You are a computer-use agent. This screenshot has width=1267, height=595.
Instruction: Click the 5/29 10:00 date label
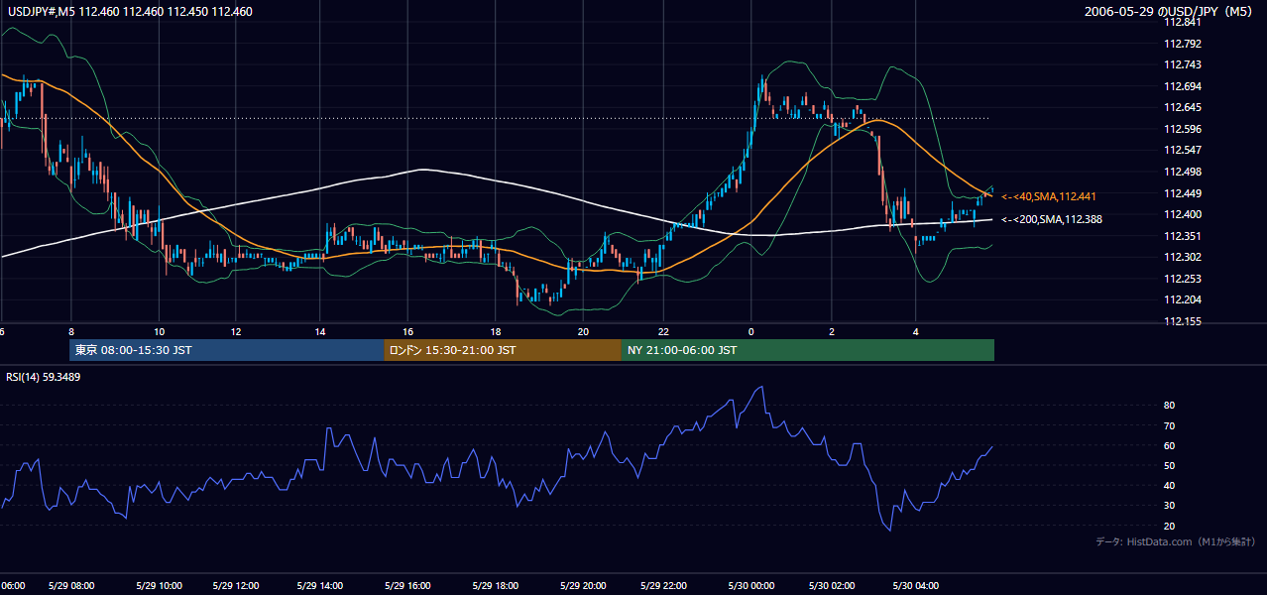159,585
